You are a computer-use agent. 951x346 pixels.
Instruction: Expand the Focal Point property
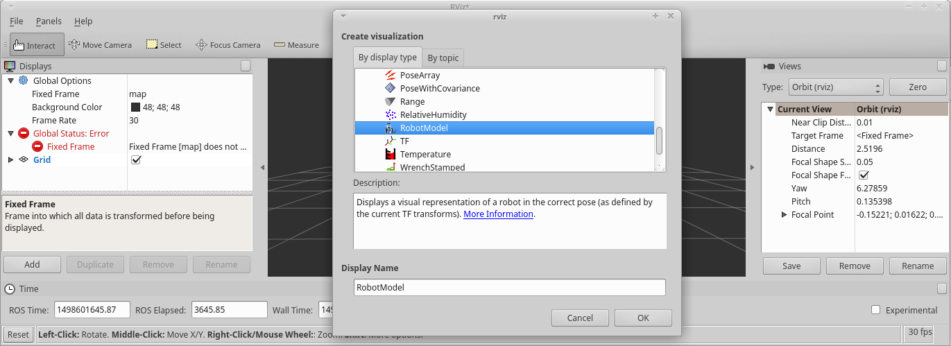784,214
